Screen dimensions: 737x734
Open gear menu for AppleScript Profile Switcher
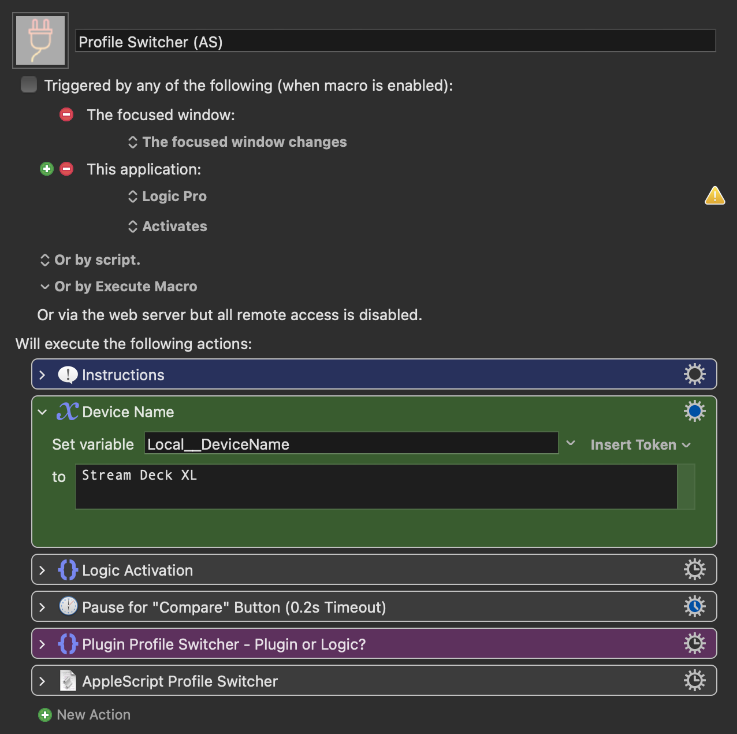pyautogui.click(x=695, y=681)
